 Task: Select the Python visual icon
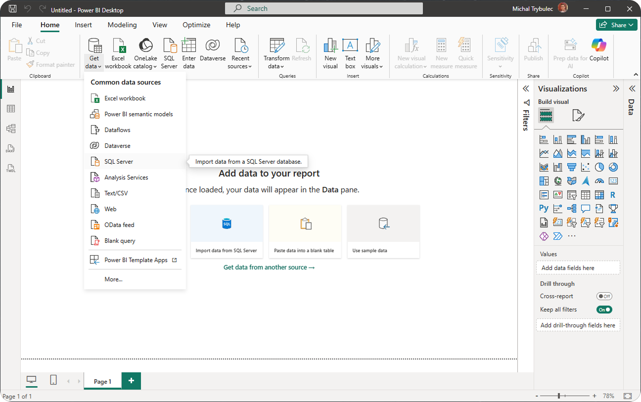pos(544,208)
